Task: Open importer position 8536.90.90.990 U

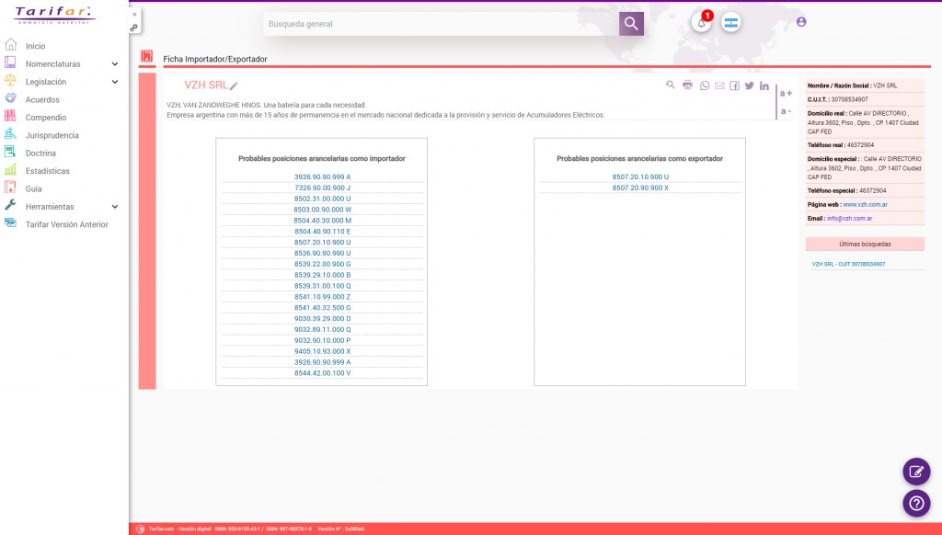Action: 323,254
